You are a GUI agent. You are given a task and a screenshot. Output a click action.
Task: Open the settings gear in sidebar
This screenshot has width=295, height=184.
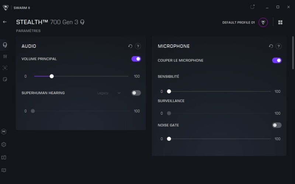coord(4,145)
